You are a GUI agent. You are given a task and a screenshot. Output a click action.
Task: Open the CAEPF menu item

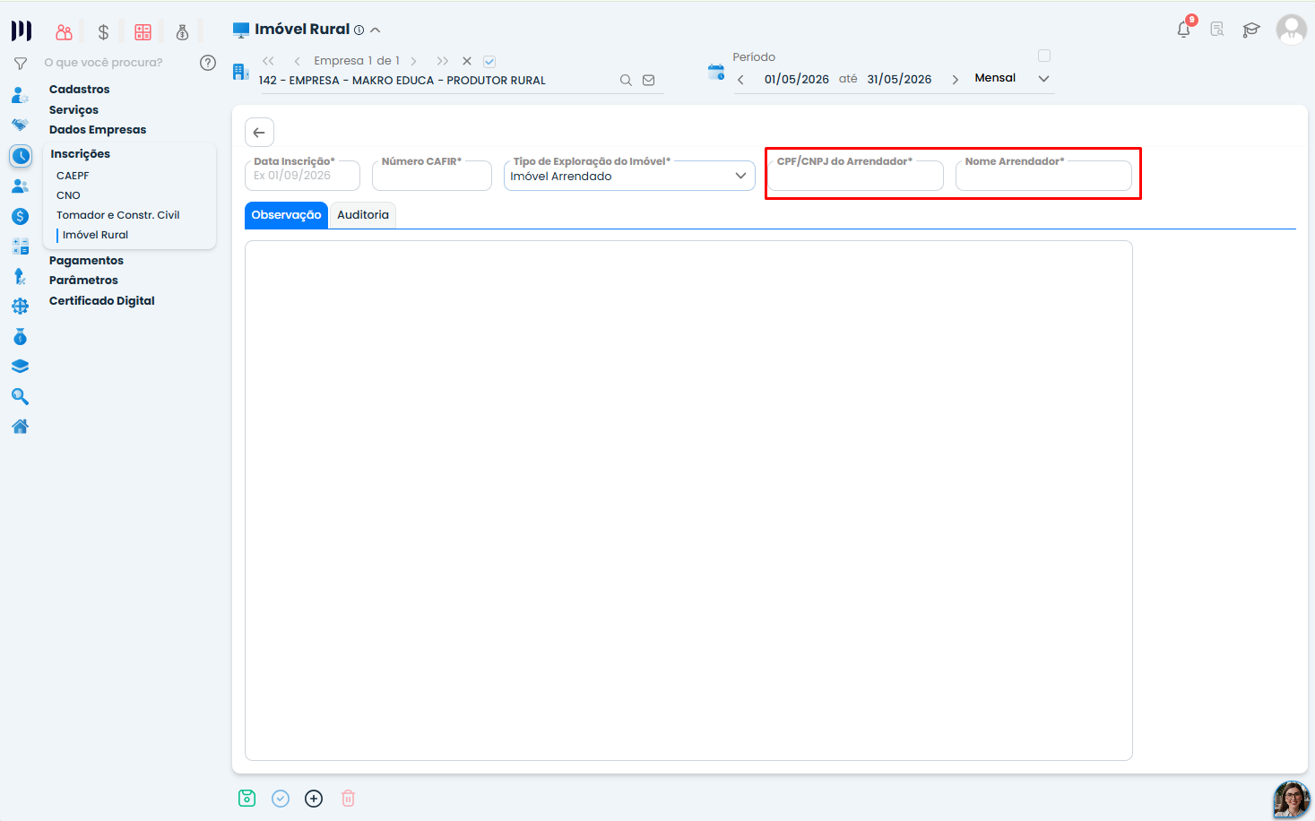(73, 176)
